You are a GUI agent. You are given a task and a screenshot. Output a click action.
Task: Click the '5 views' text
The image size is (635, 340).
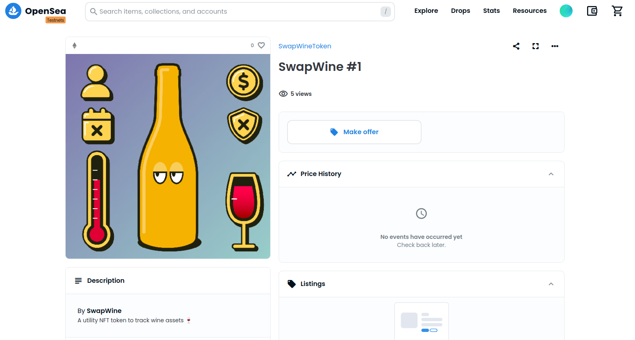coord(301,94)
